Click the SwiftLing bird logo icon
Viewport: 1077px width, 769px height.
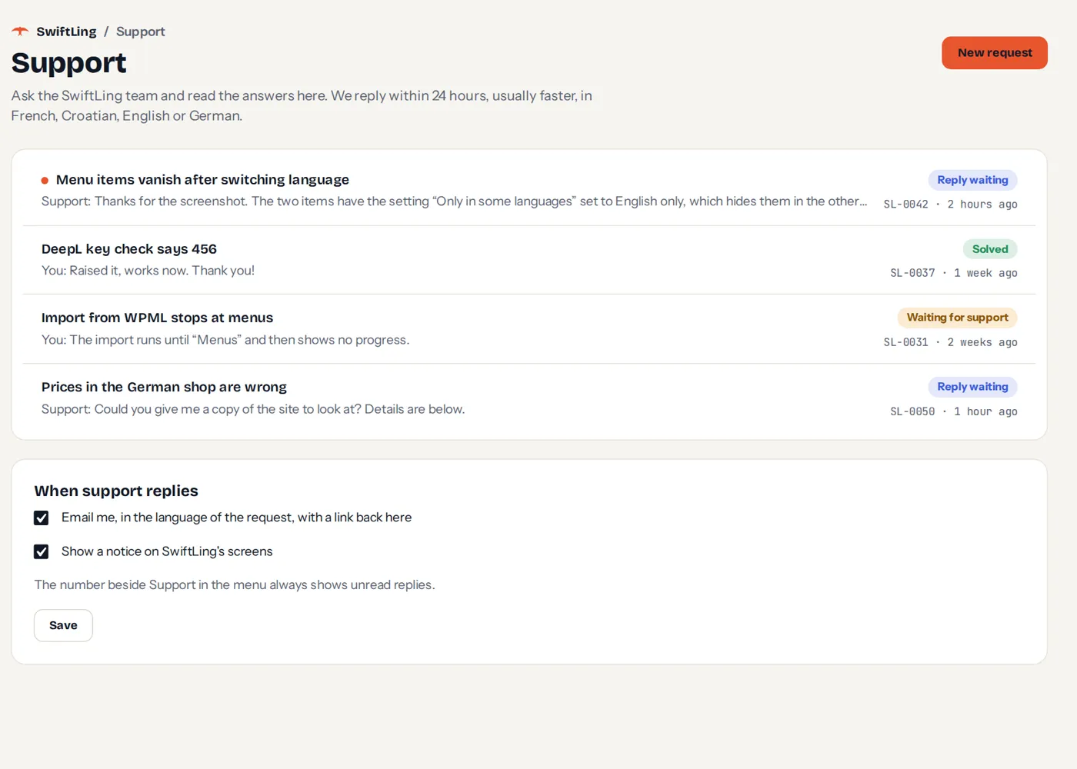click(x=20, y=32)
